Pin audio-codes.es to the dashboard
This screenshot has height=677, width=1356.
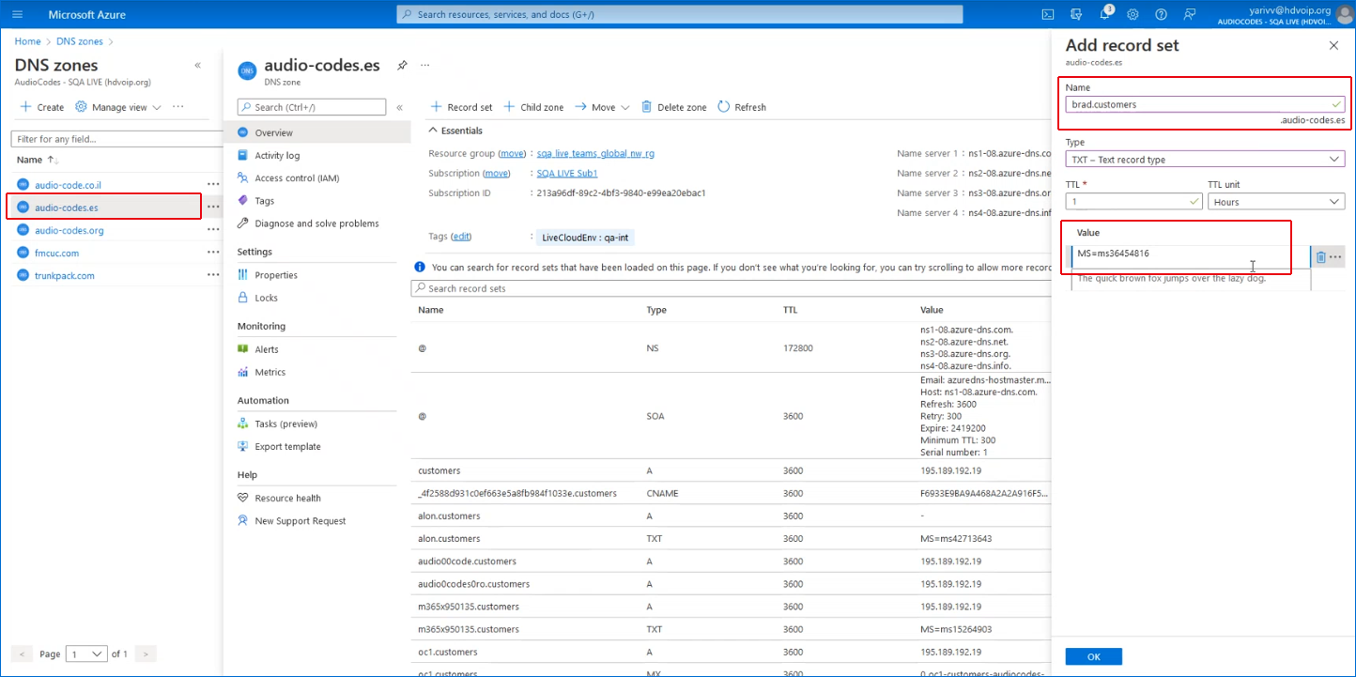[402, 66]
